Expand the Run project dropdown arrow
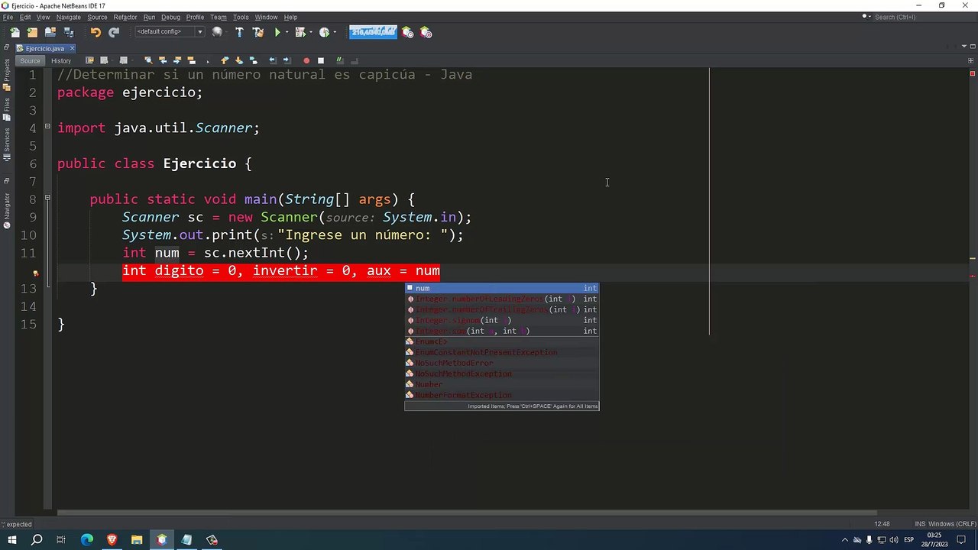Image resolution: width=978 pixels, height=550 pixels. 287,33
